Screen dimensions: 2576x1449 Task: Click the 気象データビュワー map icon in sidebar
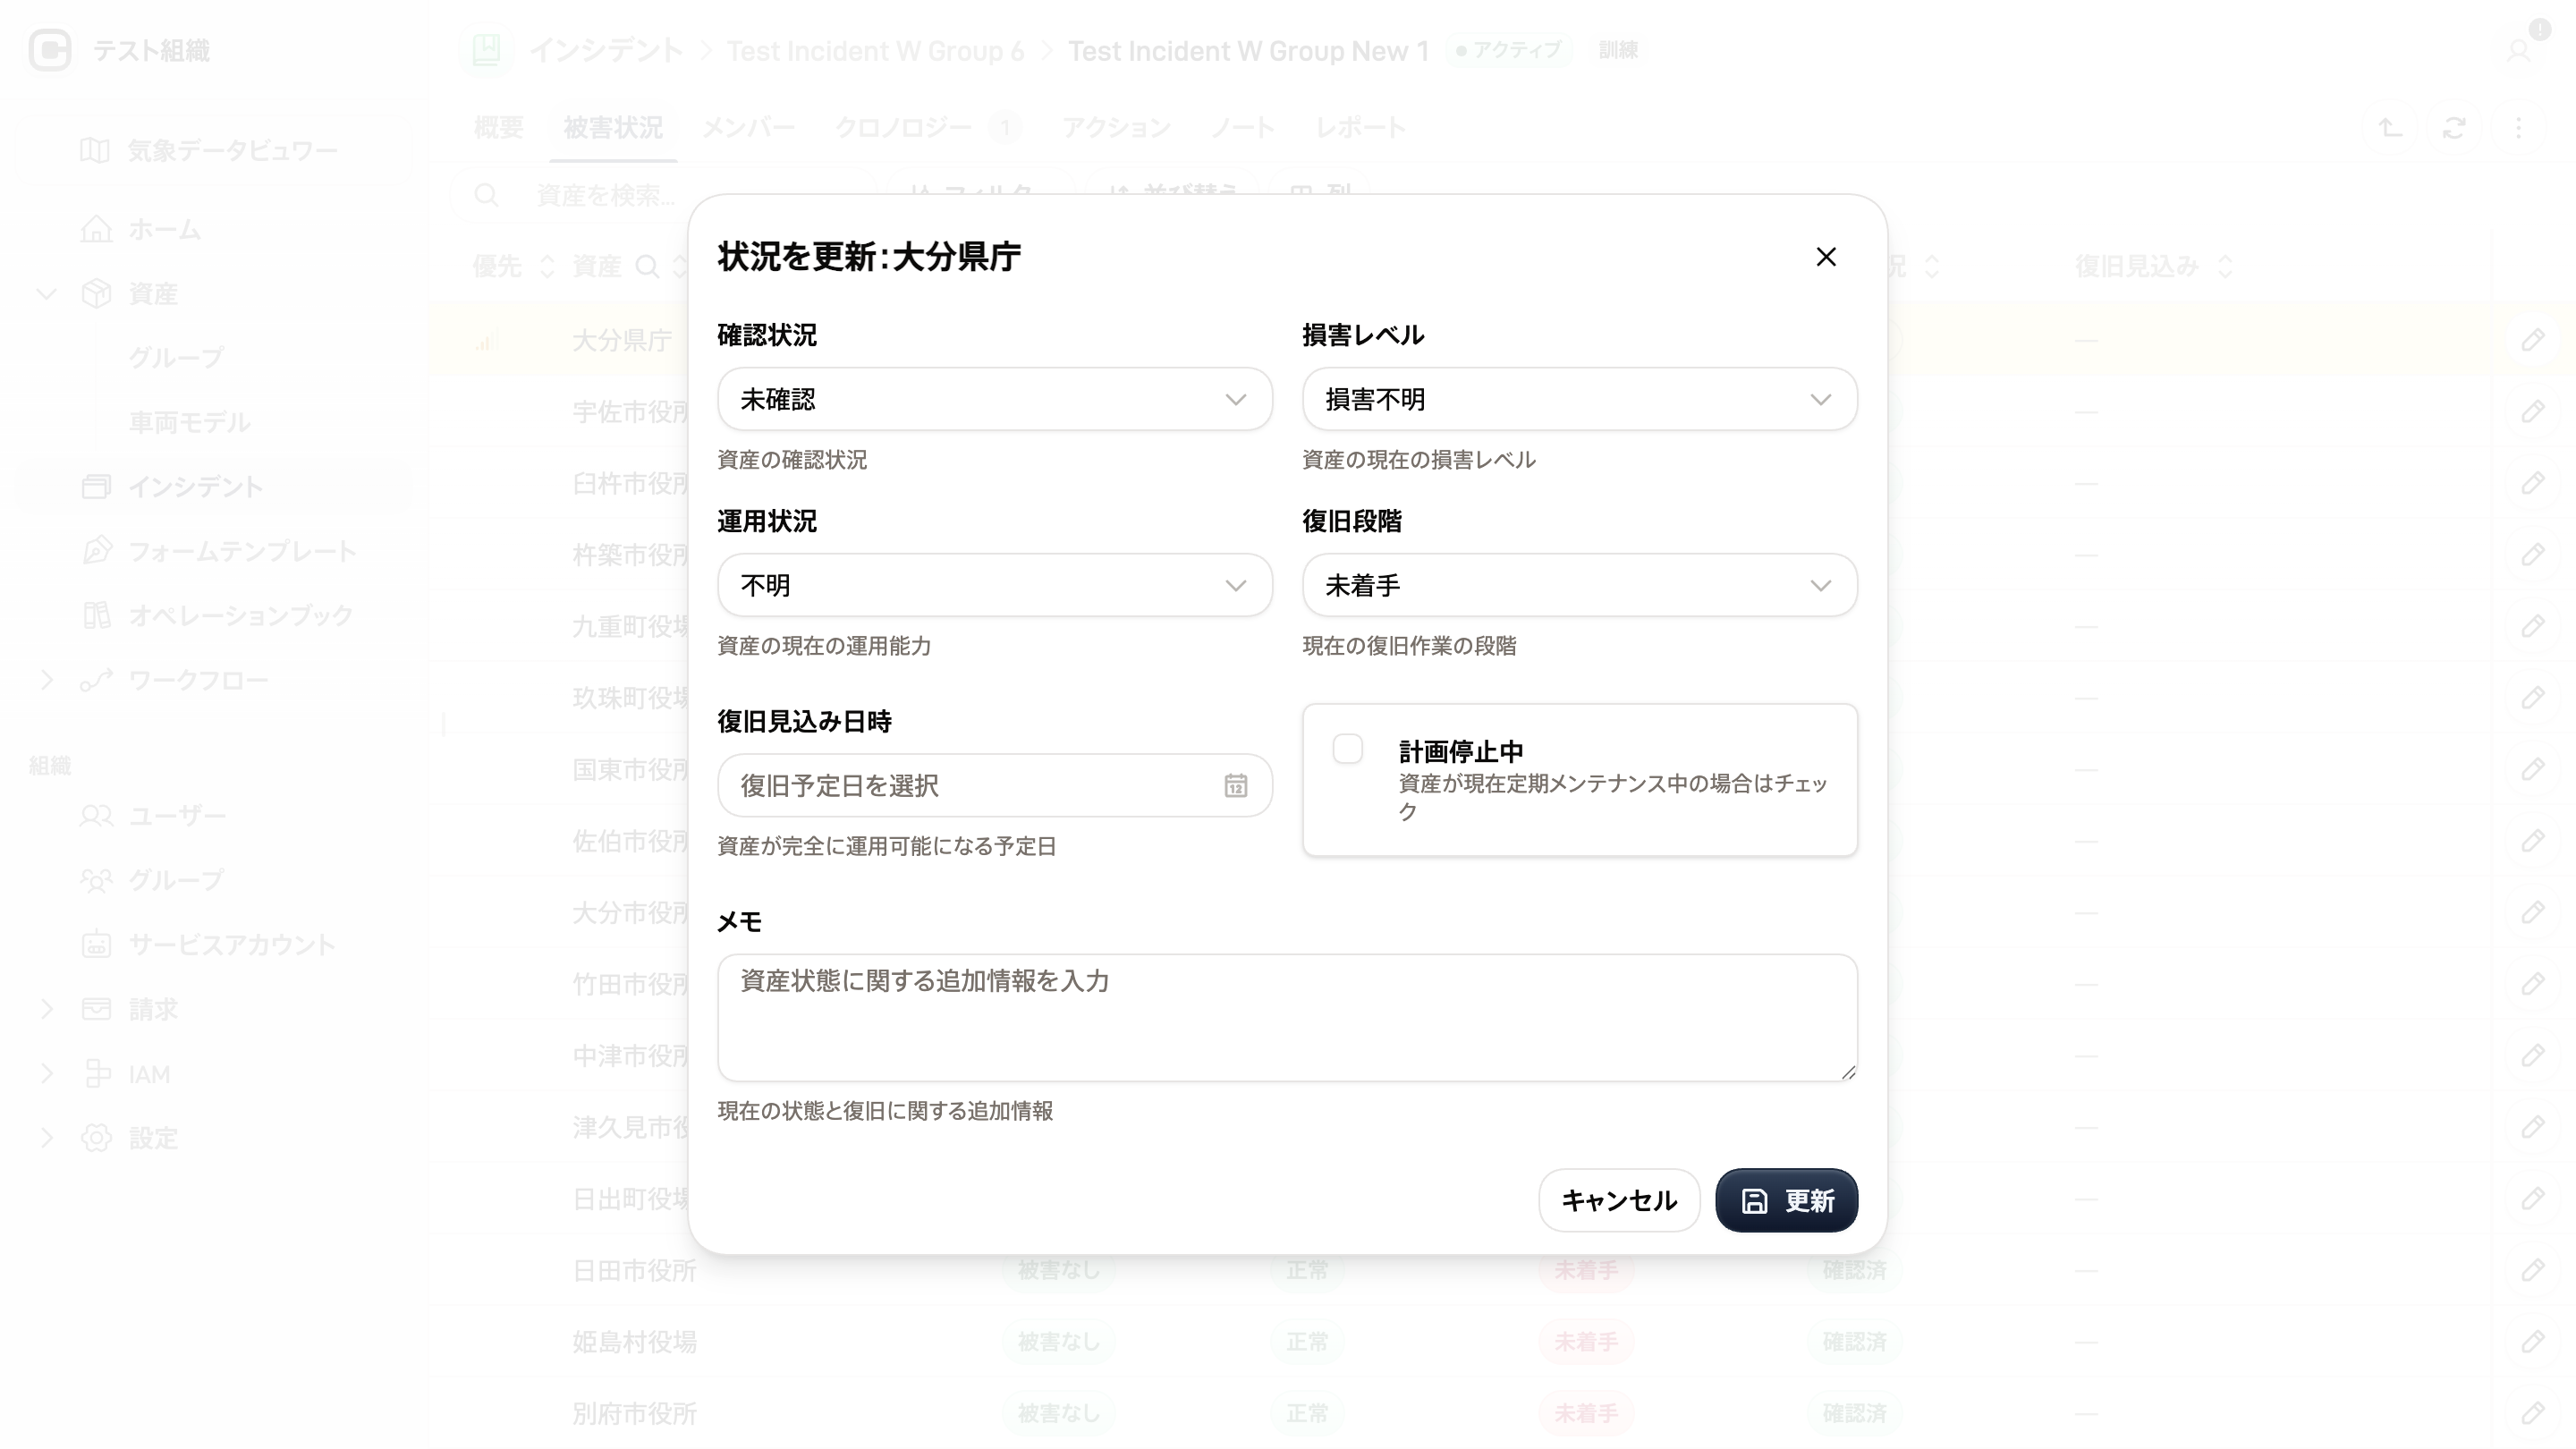tap(95, 150)
